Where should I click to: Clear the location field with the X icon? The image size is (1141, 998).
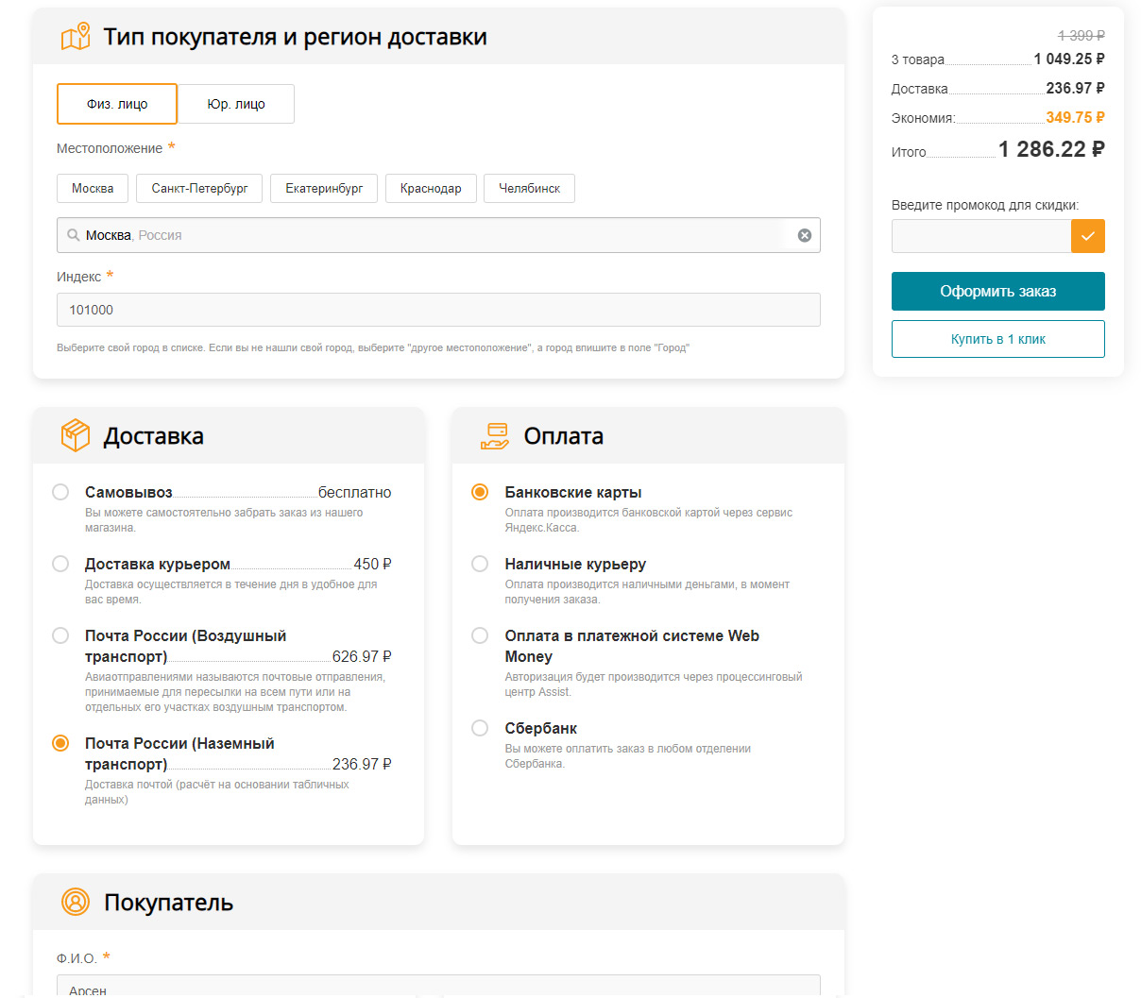tap(805, 235)
